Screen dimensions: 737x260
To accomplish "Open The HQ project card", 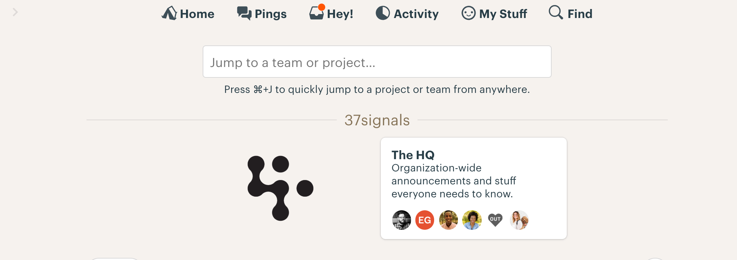I will (x=474, y=188).
